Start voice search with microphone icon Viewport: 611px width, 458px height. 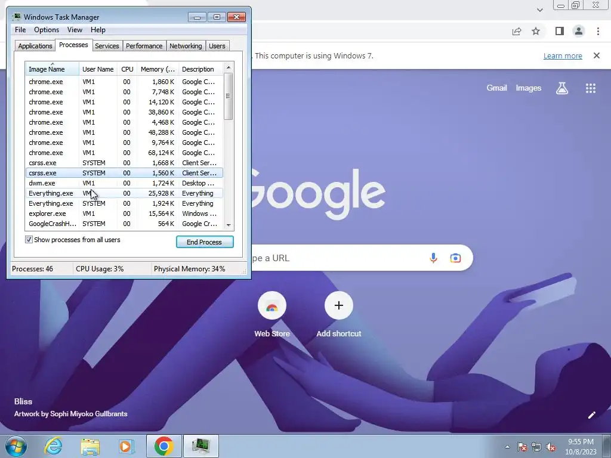click(433, 258)
